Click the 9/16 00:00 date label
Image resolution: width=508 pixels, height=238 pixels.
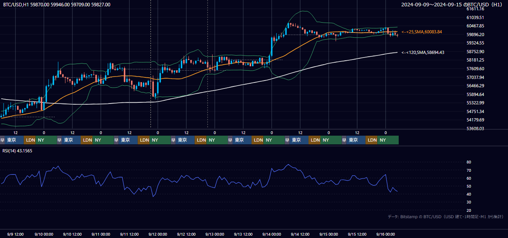pyautogui.click(x=386, y=234)
